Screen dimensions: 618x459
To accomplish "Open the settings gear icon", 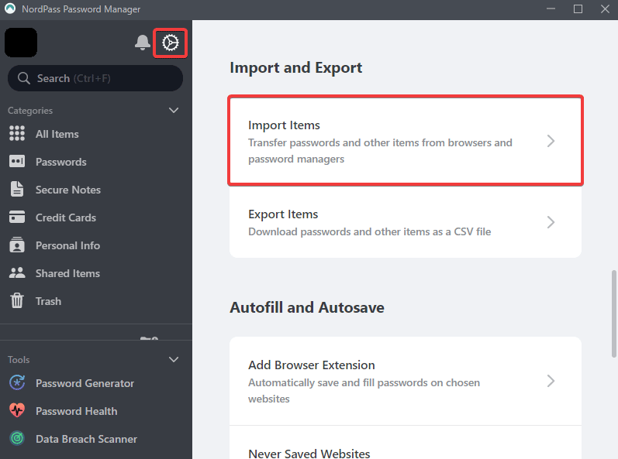I will (x=171, y=43).
